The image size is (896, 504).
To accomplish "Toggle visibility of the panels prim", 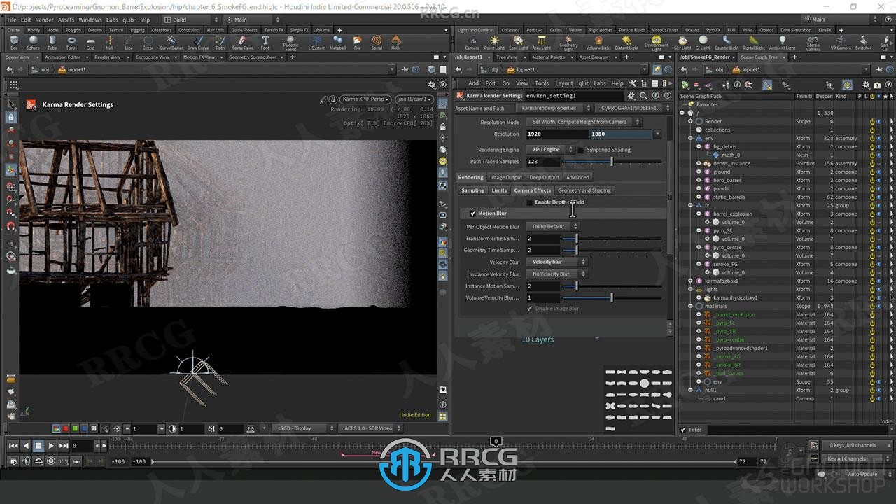I will (879, 188).
